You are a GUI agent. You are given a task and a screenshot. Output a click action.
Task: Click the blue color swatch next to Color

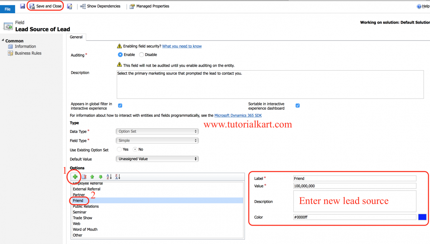(422, 217)
